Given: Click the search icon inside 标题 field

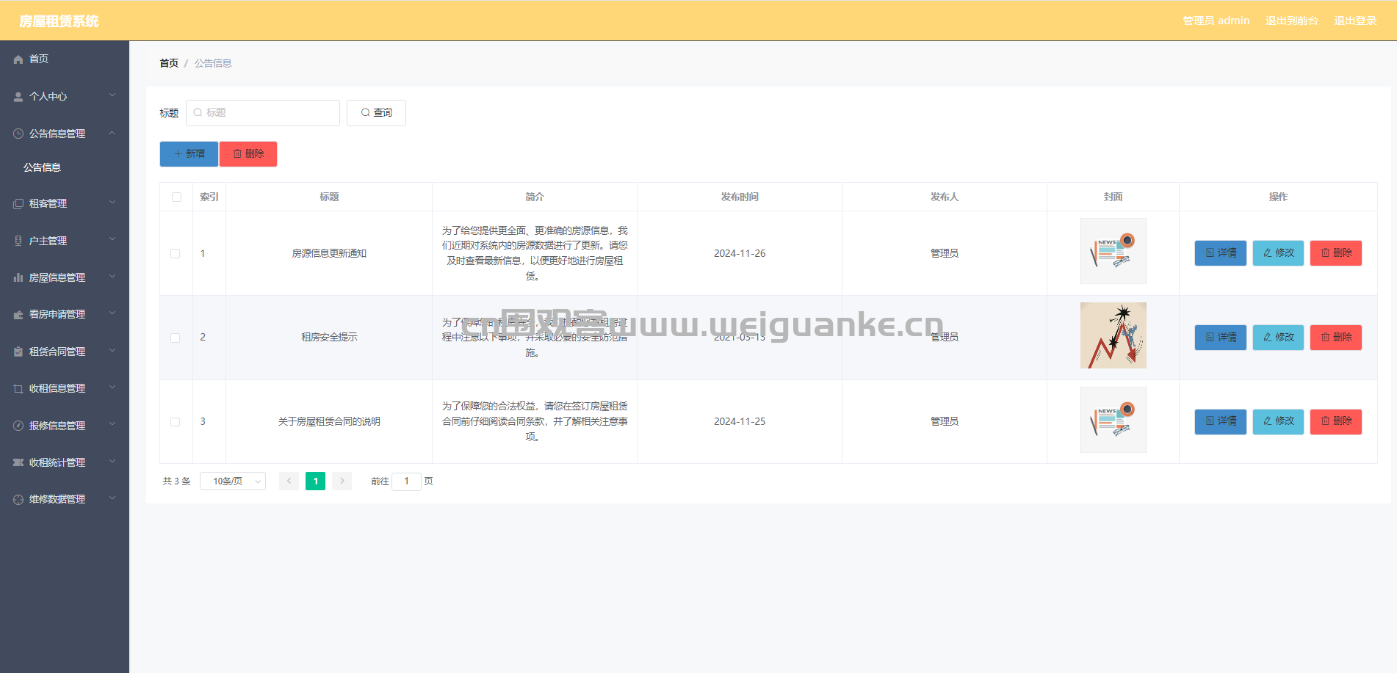Looking at the screenshot, I should point(198,112).
